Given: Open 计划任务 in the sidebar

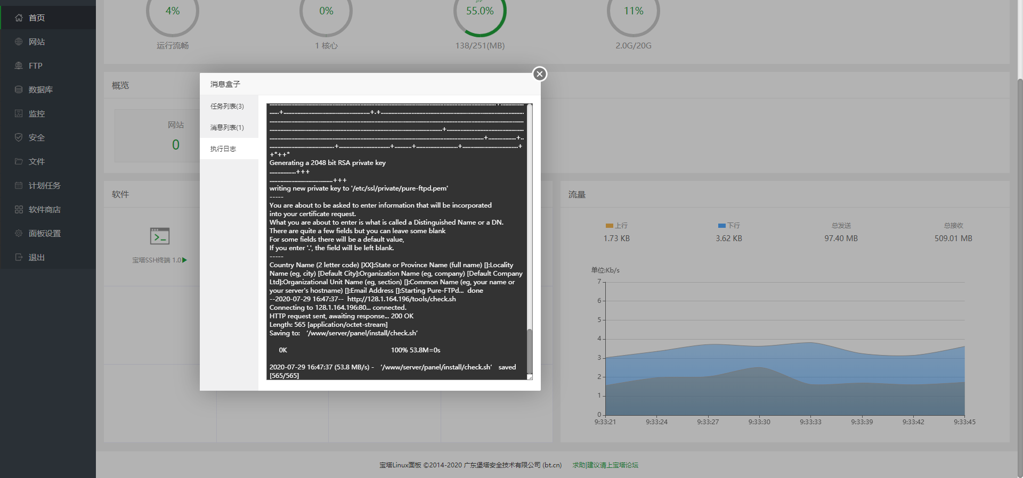Looking at the screenshot, I should [48, 185].
